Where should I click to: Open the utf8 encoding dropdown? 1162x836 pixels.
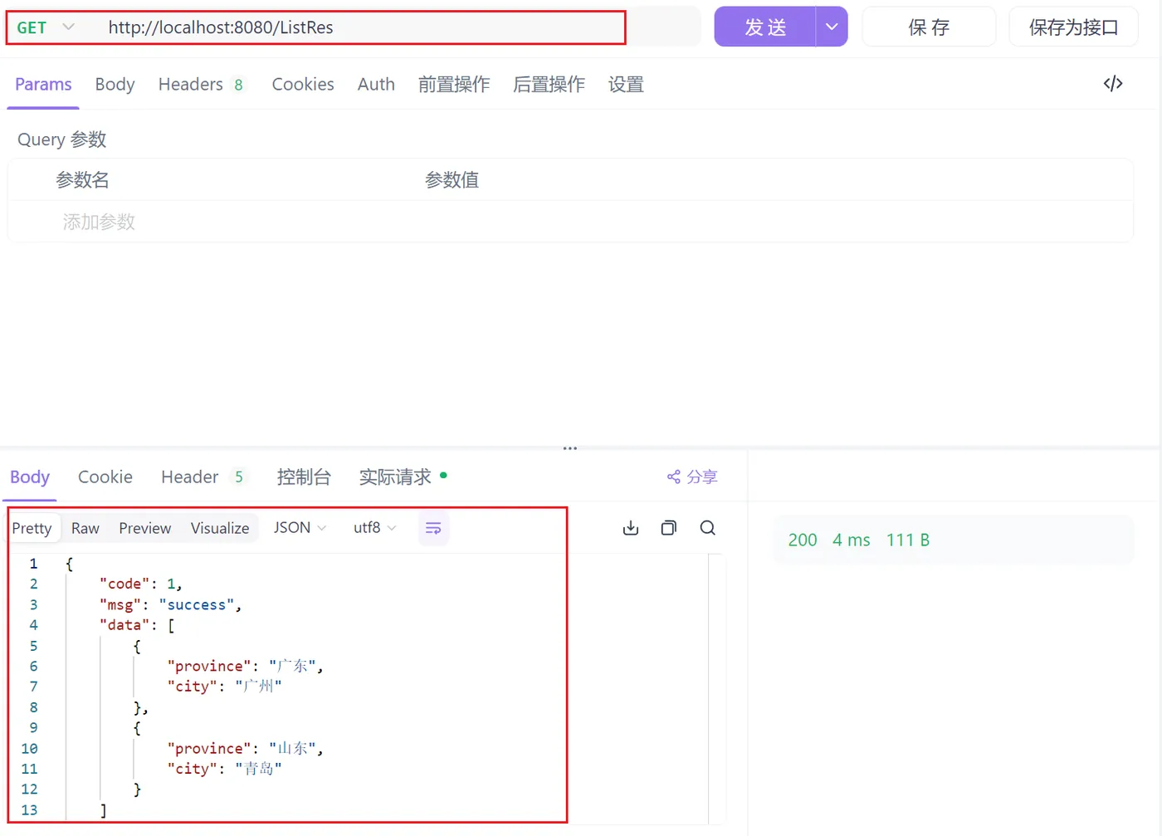click(x=375, y=528)
